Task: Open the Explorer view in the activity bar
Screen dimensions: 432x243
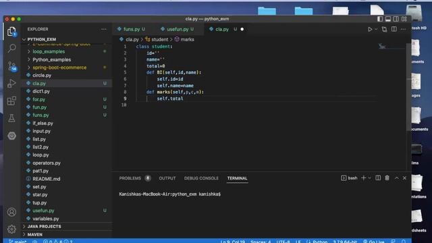Action: [x=11, y=32]
